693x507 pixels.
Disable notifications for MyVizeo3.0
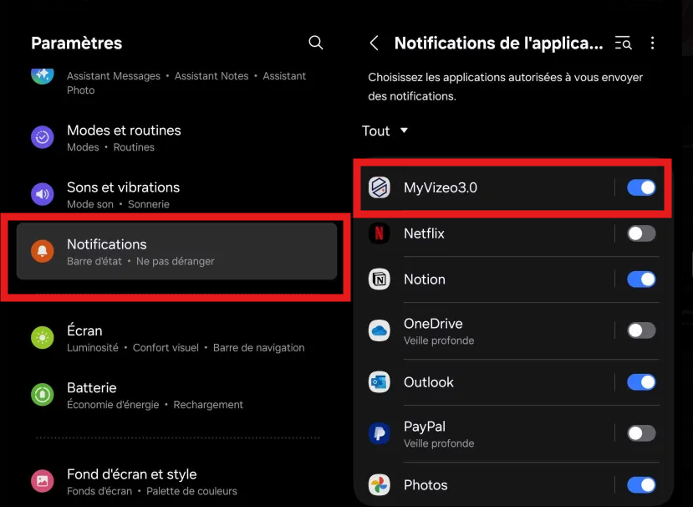641,187
